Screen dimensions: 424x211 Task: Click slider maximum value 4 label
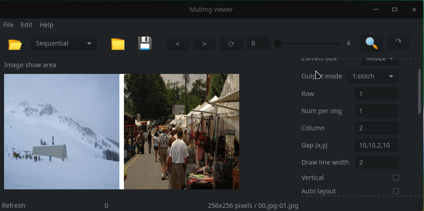[348, 44]
